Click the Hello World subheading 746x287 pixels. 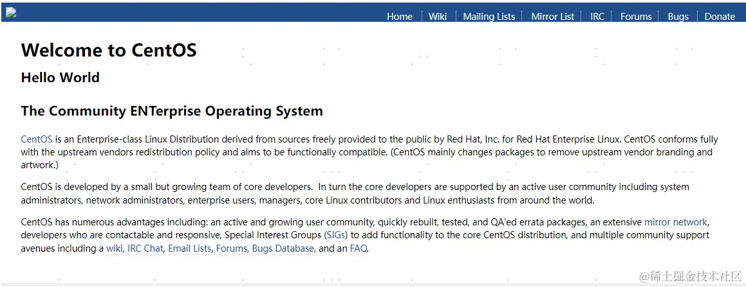pyautogui.click(x=61, y=77)
